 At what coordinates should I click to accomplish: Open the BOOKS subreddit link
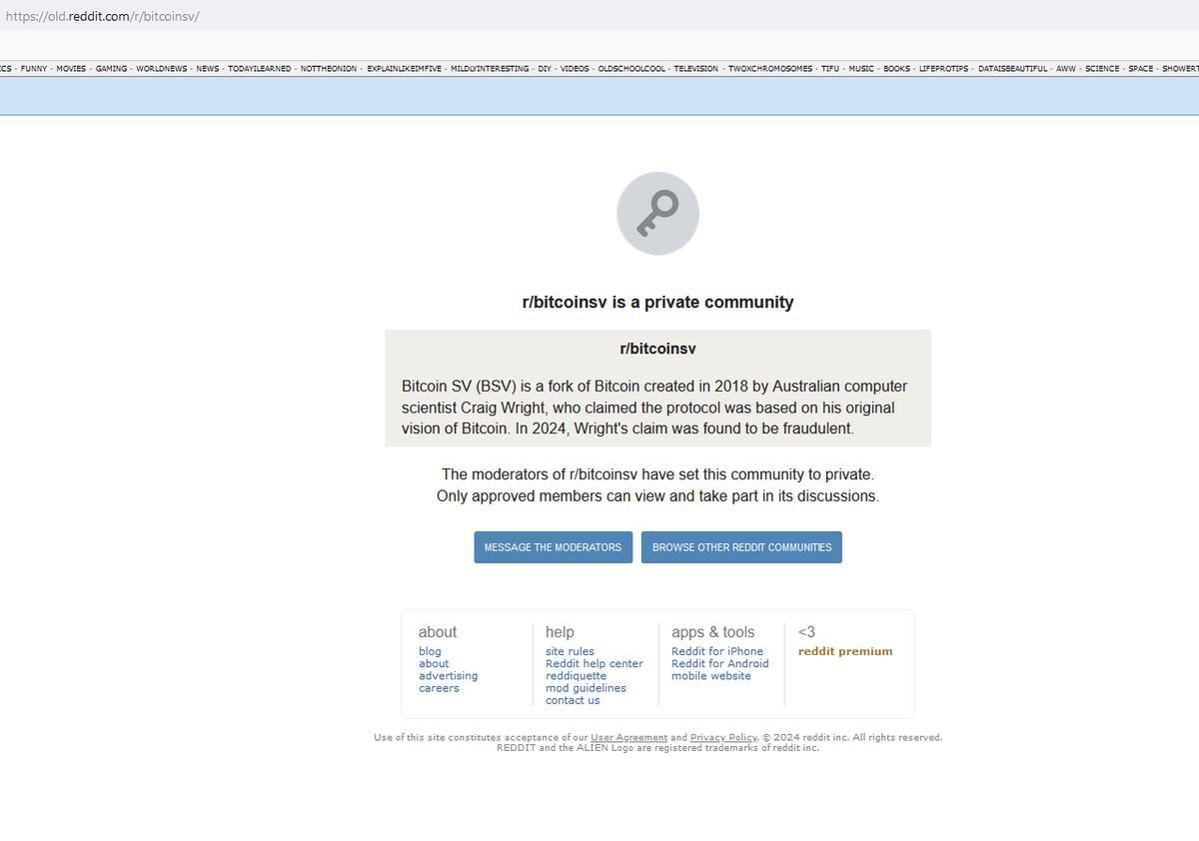897,69
